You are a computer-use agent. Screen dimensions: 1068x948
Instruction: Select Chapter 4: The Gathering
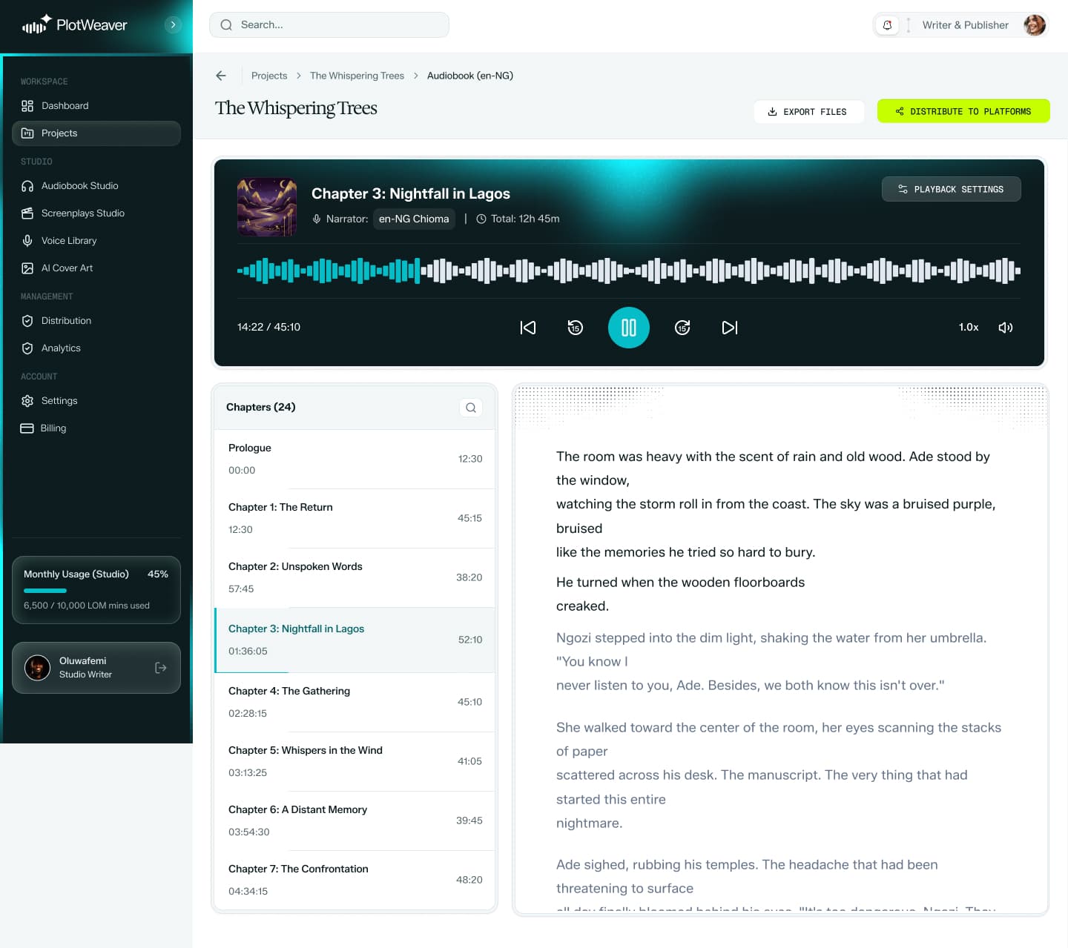point(355,703)
